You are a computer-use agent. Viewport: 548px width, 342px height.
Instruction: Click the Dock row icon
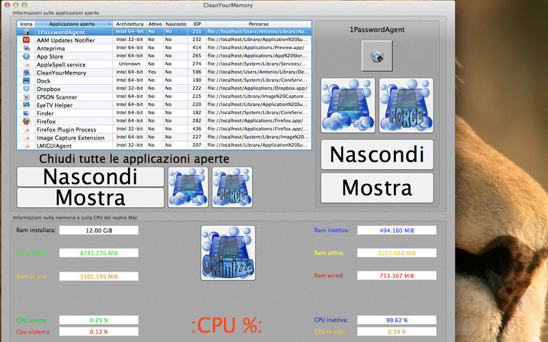point(26,81)
